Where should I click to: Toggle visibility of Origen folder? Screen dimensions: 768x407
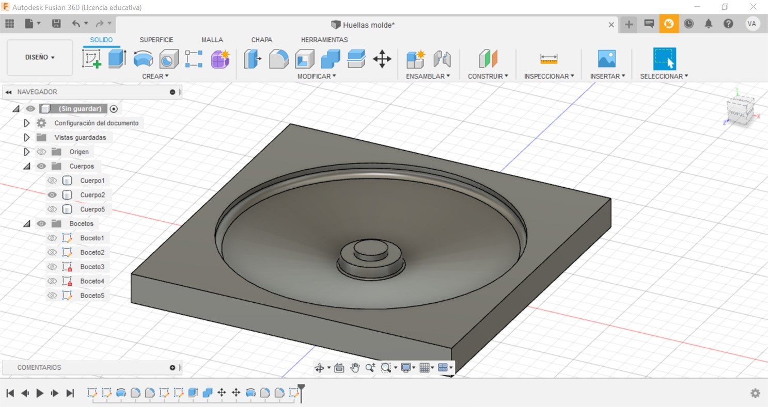[41, 152]
